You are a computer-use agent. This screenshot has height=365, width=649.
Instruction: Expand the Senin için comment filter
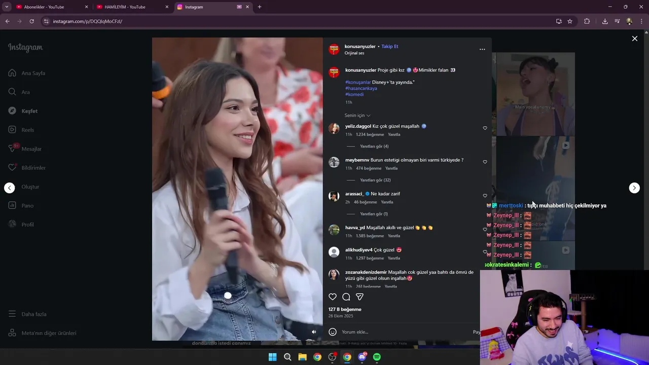(x=357, y=116)
